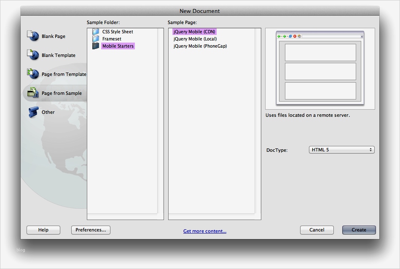Open the Other category
The image size is (400, 269).
(48, 112)
